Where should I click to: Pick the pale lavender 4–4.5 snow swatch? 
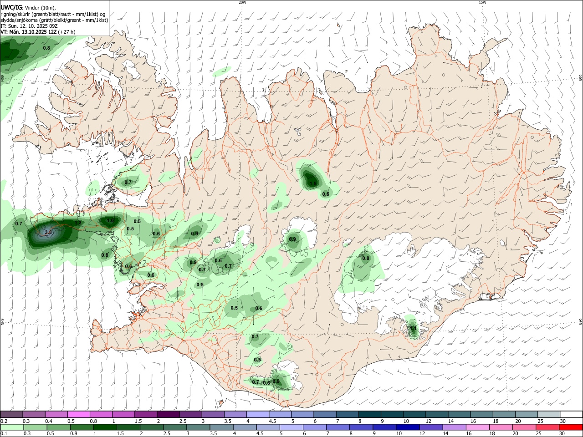pyautogui.click(x=257, y=415)
